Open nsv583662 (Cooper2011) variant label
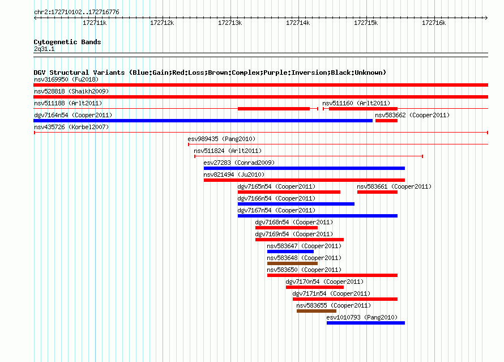 pos(412,115)
